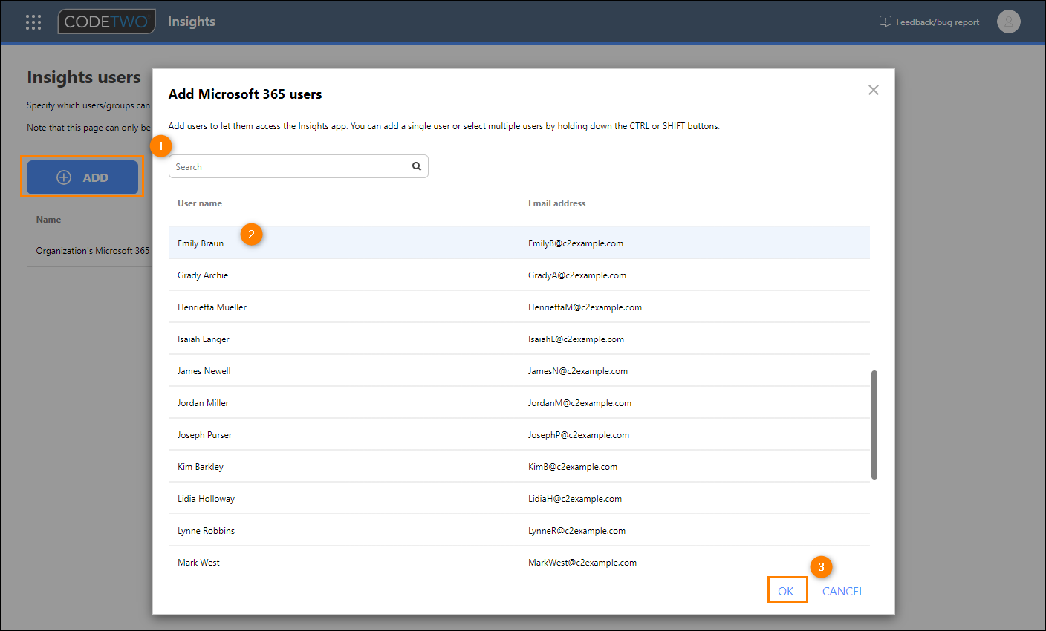Select user Henrietta Mueller
Image resolution: width=1046 pixels, height=631 pixels.
pyautogui.click(x=519, y=307)
